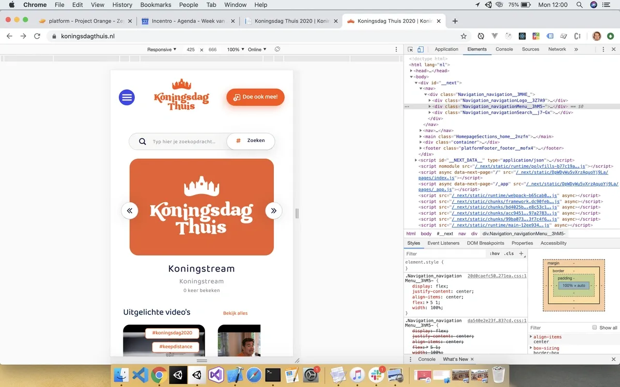Open the DevTools customize three-dots menu

click(x=603, y=50)
